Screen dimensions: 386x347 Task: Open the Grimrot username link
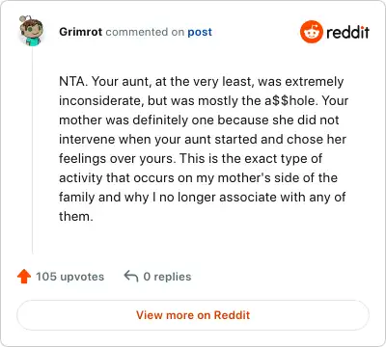(81, 32)
